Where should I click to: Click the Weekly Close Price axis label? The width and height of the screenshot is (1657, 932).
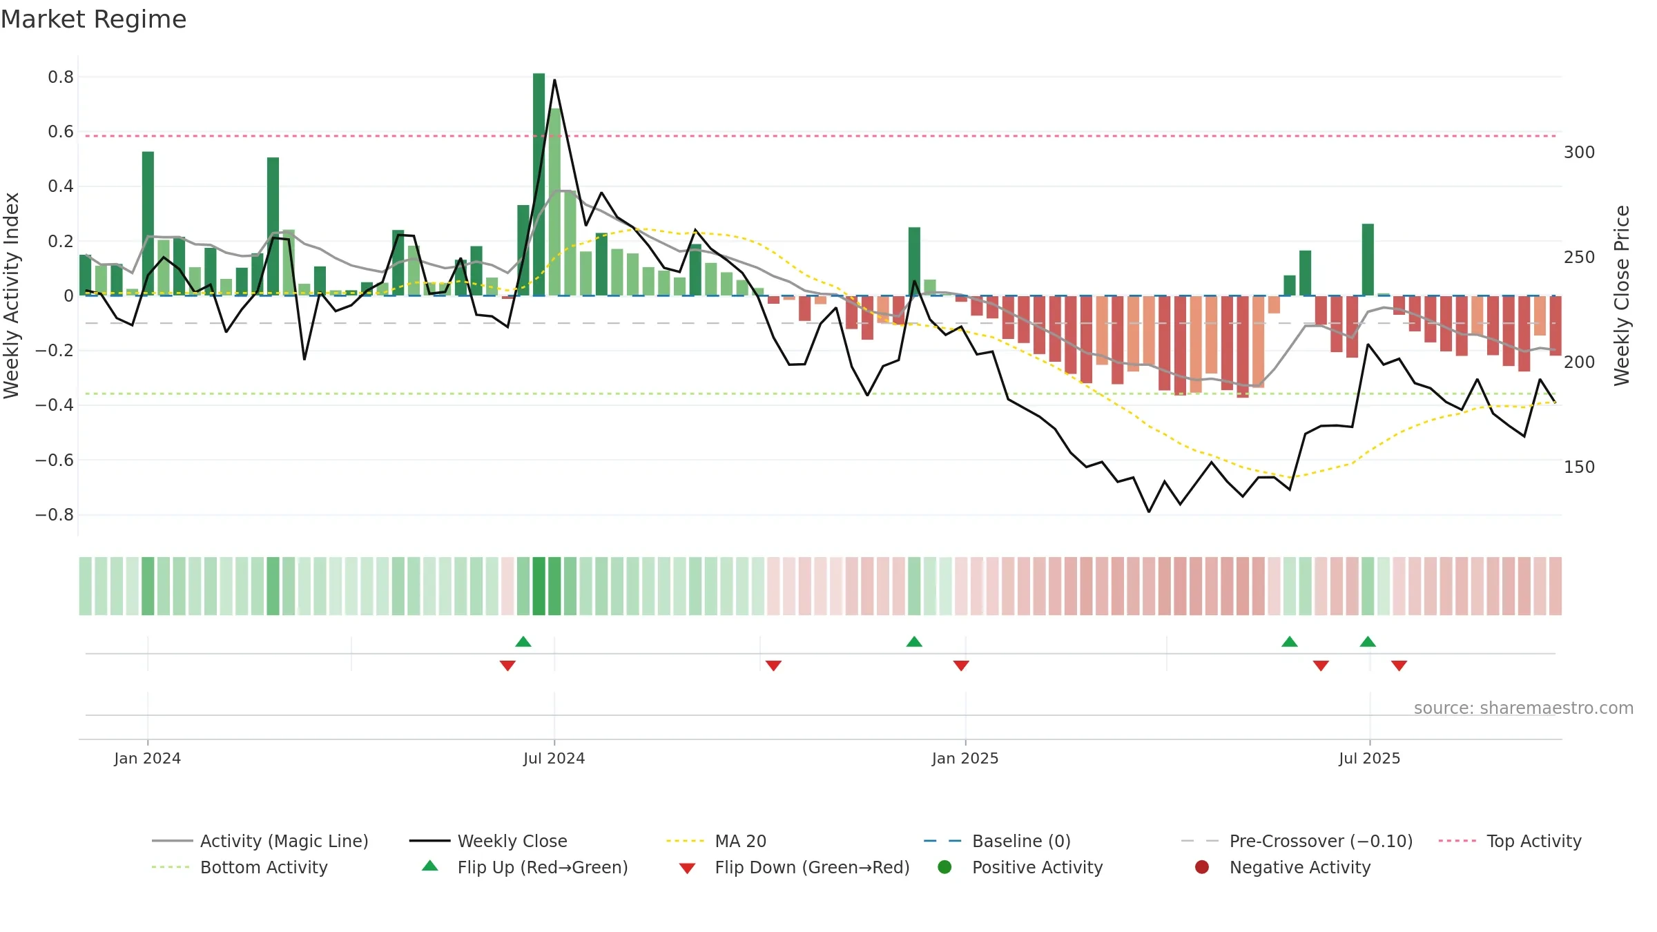1622,295
